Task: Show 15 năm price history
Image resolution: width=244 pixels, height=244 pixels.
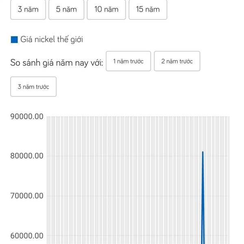Action: [x=148, y=9]
